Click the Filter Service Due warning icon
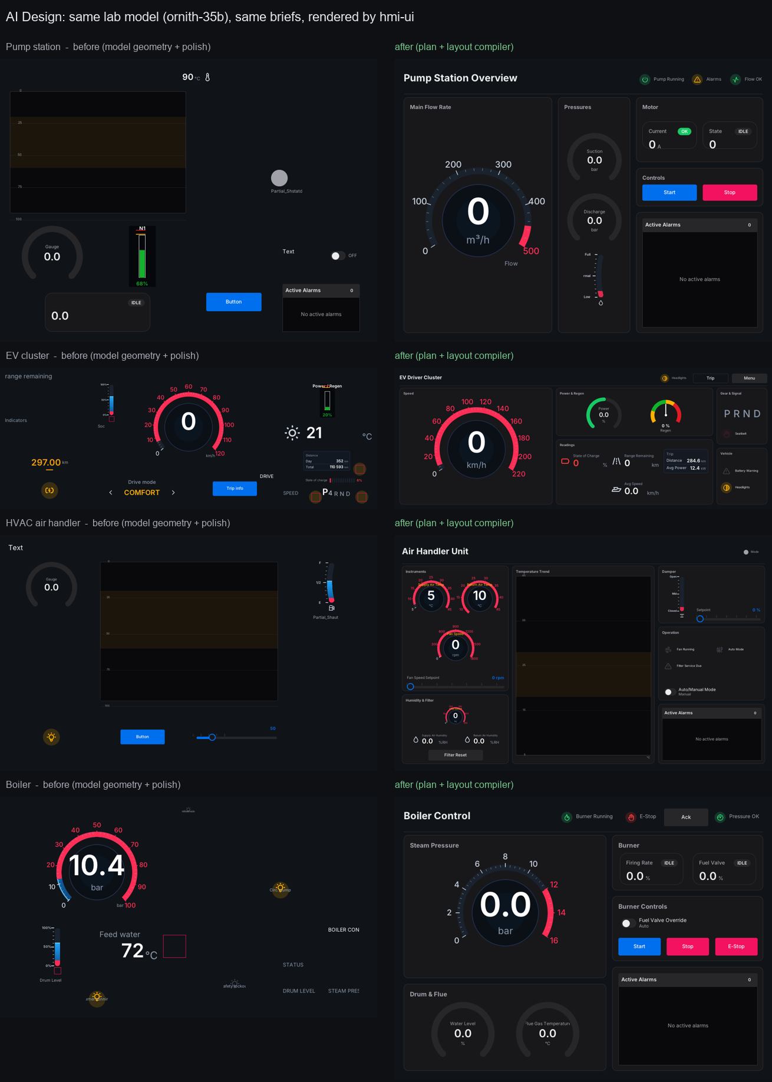This screenshot has width=772, height=1082. click(x=668, y=666)
